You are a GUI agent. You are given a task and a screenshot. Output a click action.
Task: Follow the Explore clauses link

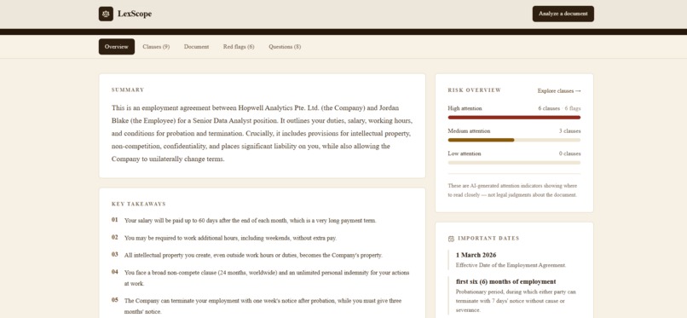coord(559,90)
